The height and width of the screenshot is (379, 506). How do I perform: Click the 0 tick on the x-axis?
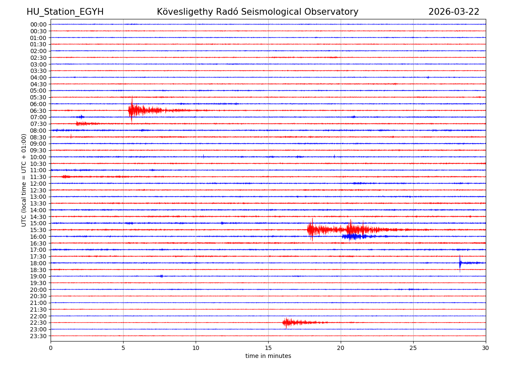(51, 348)
